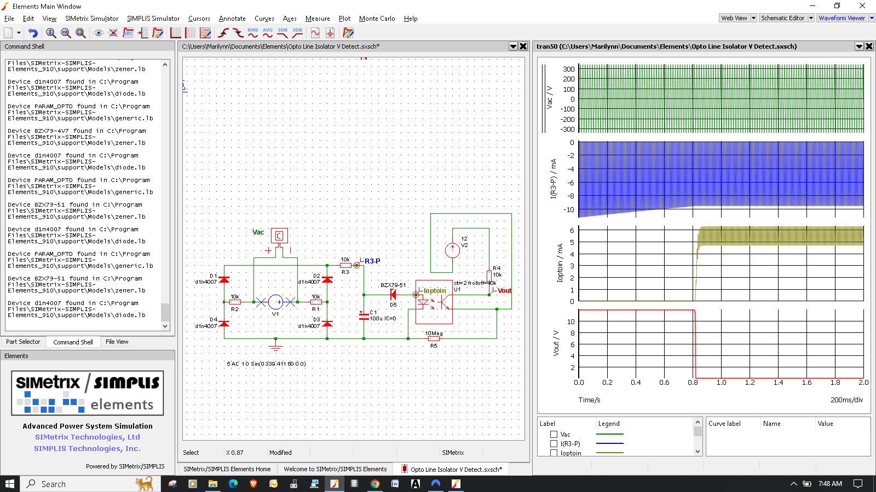
Task: Click the legend list scroll up arrow
Action: (698, 422)
